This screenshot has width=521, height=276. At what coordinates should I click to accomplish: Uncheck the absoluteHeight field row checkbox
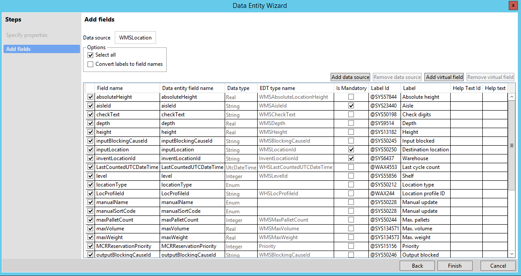click(91, 97)
